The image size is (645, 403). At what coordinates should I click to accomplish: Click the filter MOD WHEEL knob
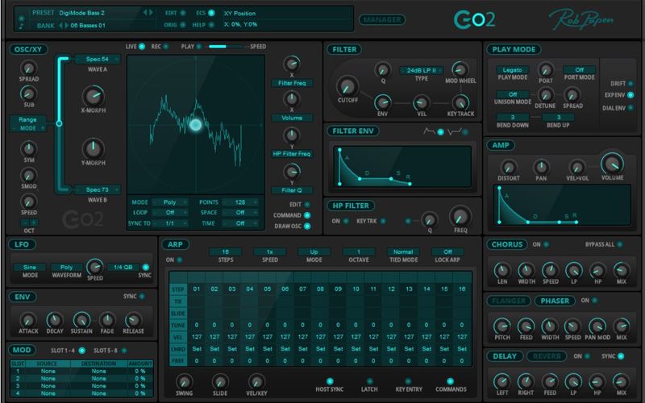click(x=460, y=69)
